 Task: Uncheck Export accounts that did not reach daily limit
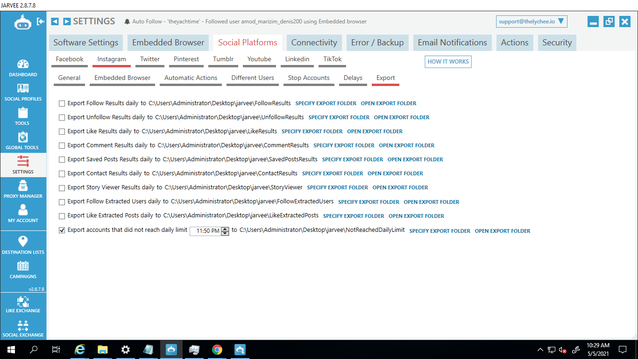pos(62,230)
